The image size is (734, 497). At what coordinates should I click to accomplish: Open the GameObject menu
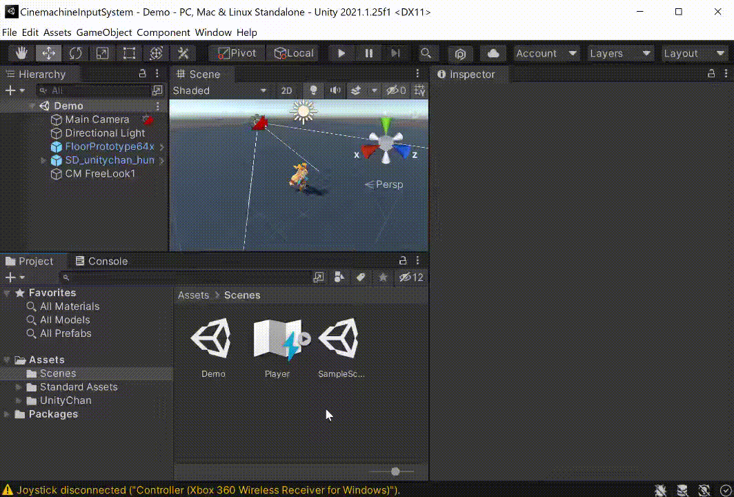[x=104, y=32]
